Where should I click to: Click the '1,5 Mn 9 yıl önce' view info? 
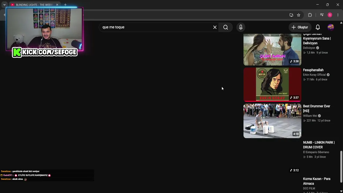tap(315, 53)
